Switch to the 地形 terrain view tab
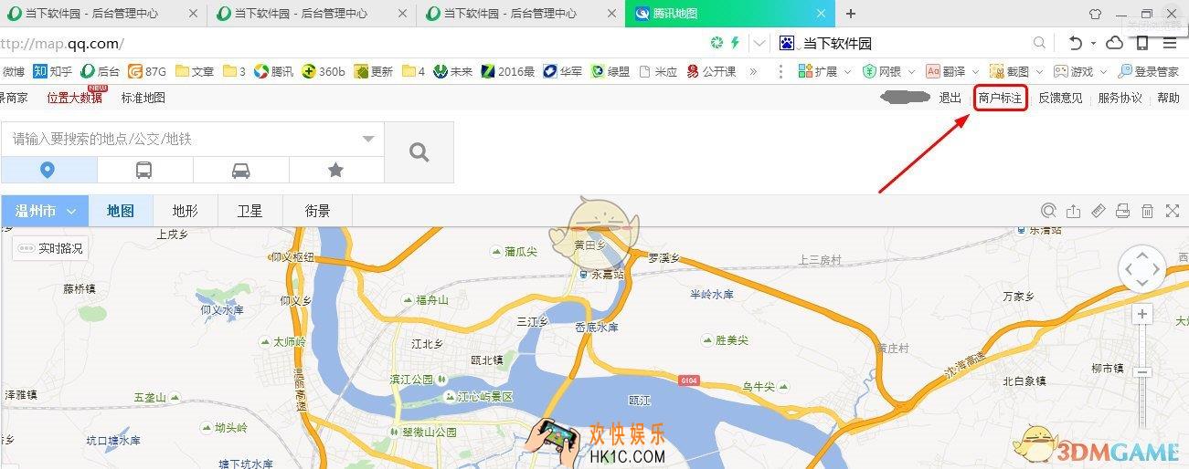1189x469 pixels. [x=186, y=211]
